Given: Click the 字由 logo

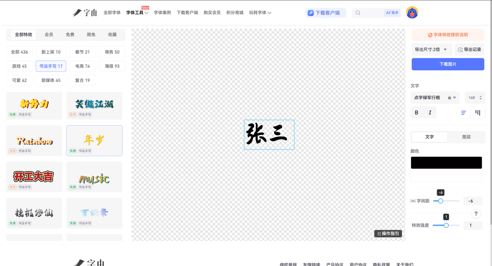Looking at the screenshot, I should tap(85, 13).
